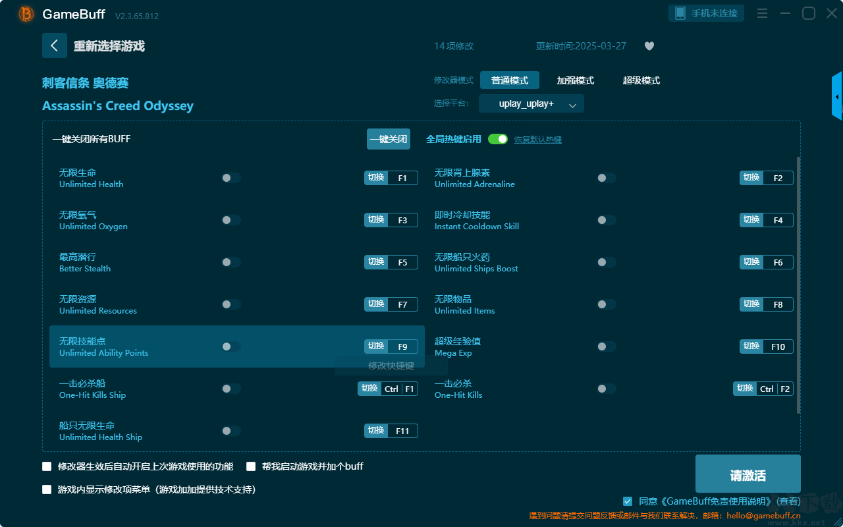
Task: Click the F1 hotkey switch button for Unlimited Health
Action: tap(391, 178)
